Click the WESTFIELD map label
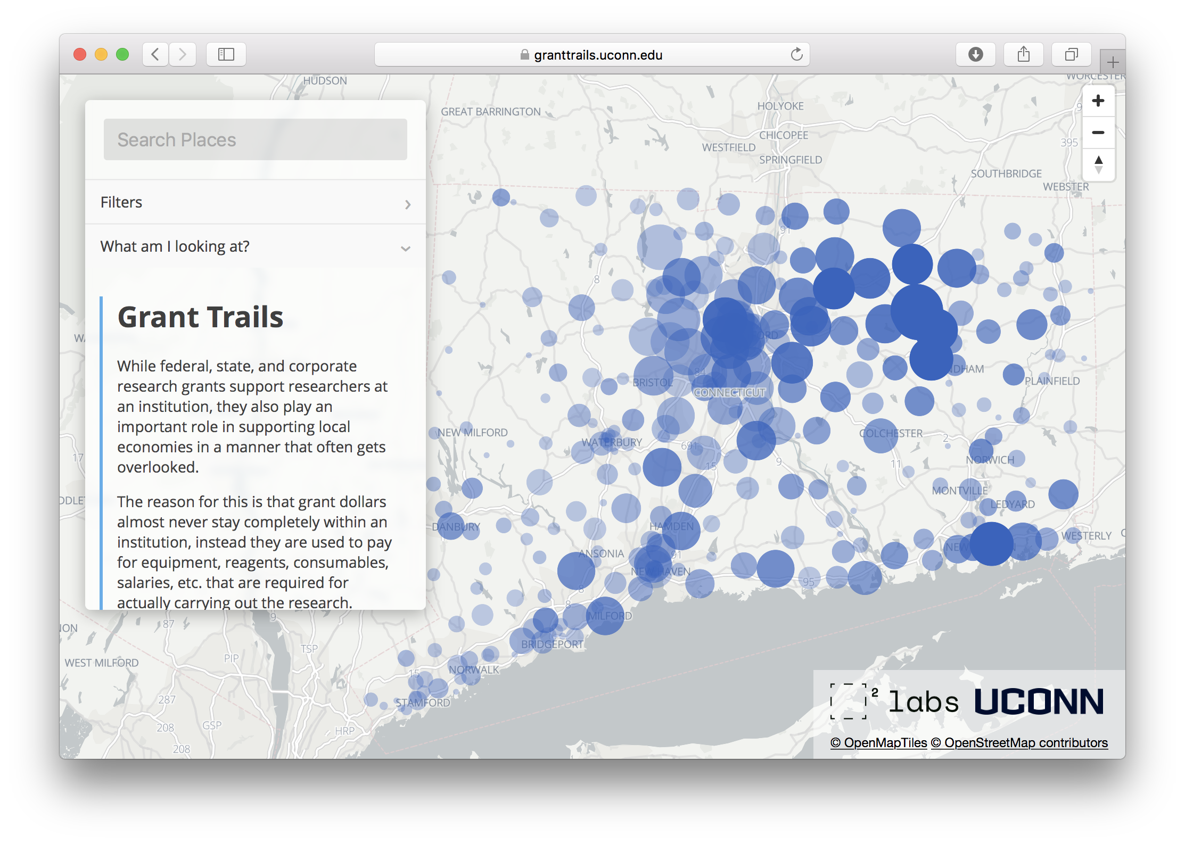Screen dimensions: 1185x844 pos(728,147)
